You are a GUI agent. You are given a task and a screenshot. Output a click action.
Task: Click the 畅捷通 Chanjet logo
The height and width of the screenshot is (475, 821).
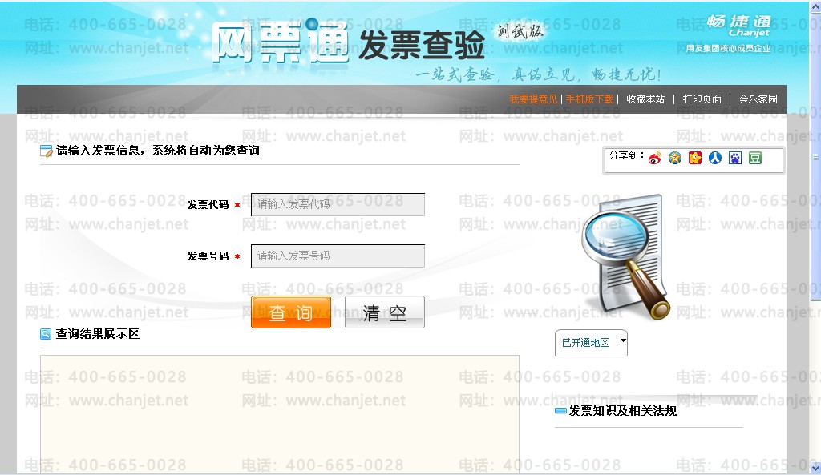click(x=739, y=26)
